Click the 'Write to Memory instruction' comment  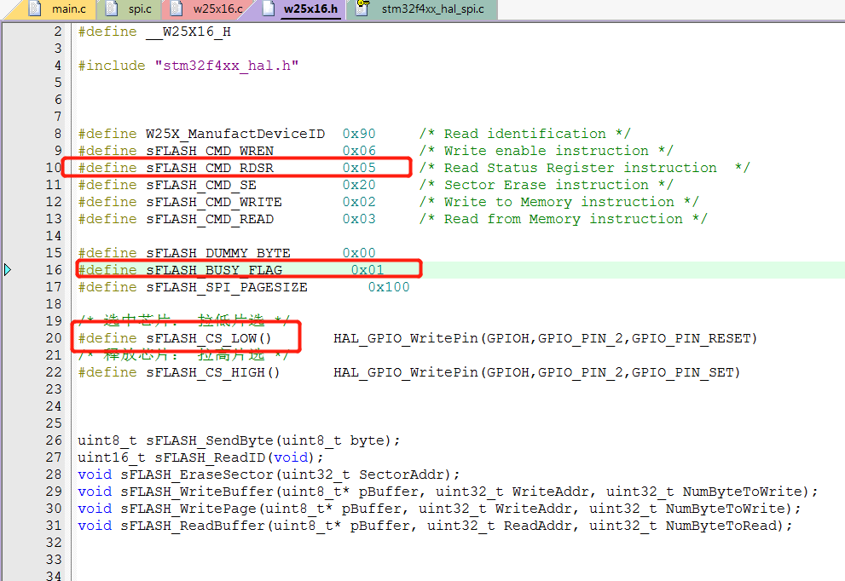559,202
